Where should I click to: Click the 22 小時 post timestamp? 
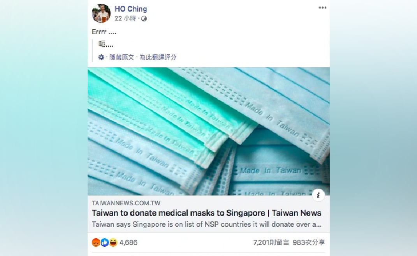[x=125, y=18]
